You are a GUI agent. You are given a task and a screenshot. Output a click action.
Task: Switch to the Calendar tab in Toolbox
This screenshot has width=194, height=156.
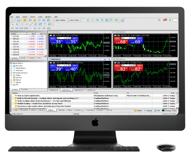pos(61,110)
